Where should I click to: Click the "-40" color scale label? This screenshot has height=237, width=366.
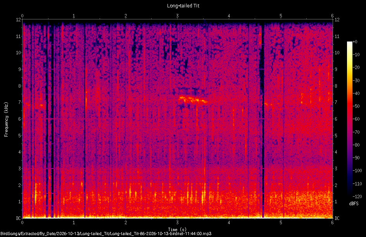pos(356,93)
